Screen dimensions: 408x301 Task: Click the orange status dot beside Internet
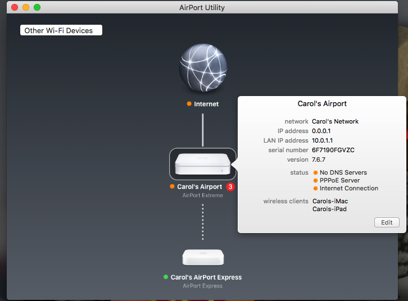[x=189, y=104]
